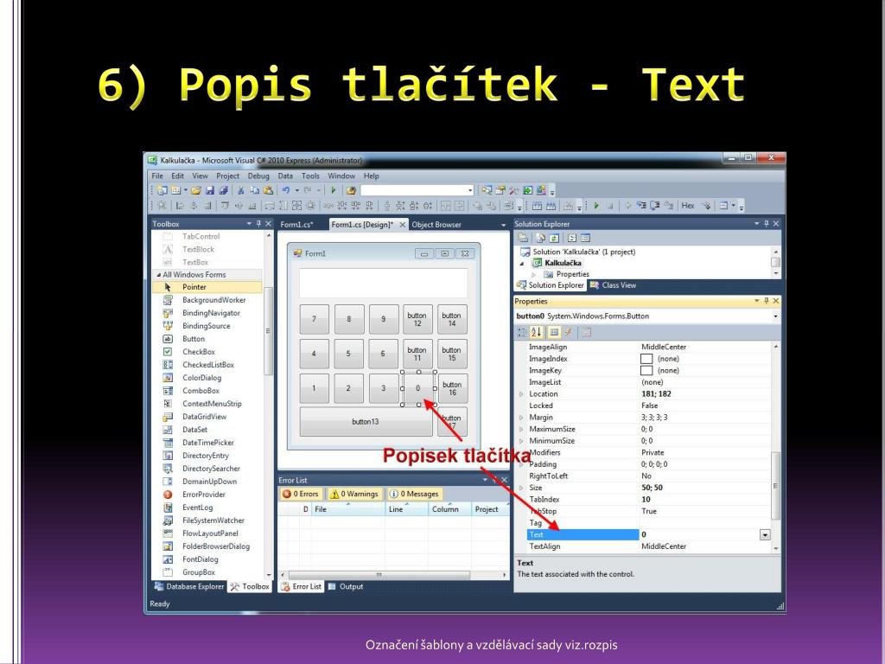Image resolution: width=885 pixels, height=664 pixels.
Task: Start debugging with green play icon in top toolbar
Action: [x=334, y=190]
